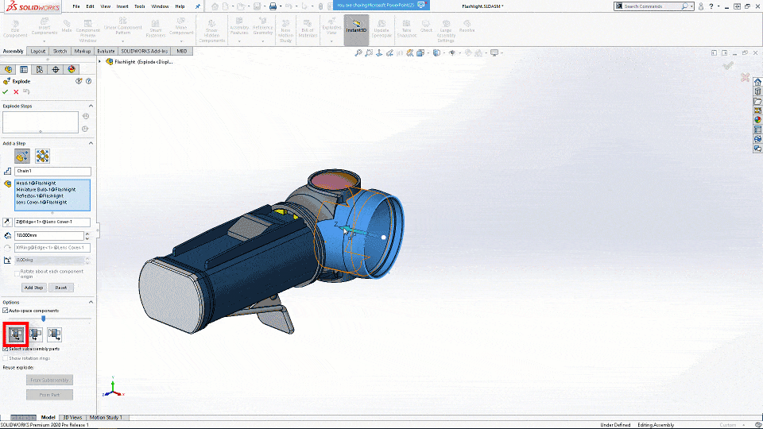The image size is (763, 429).
Task: Click the Layout tab
Action: (x=37, y=51)
